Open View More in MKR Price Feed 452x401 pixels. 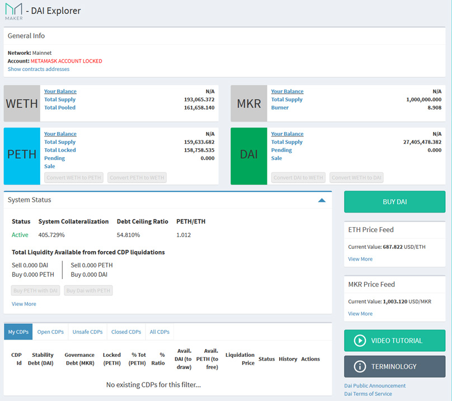pyautogui.click(x=360, y=314)
